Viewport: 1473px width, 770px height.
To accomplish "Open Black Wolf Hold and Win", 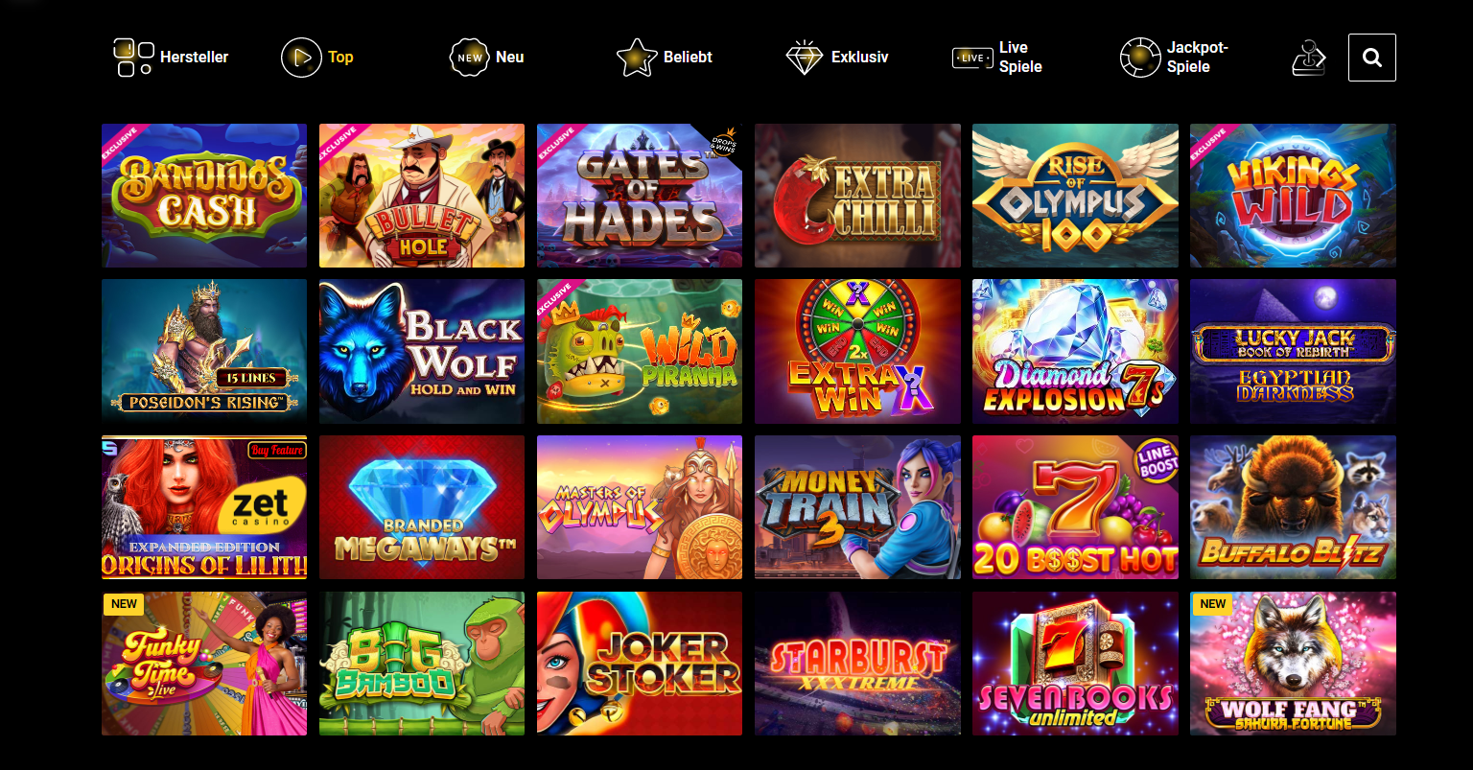I will (x=422, y=352).
